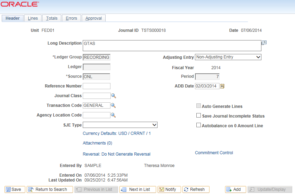Click the Transaction Code field

click(x=97, y=105)
